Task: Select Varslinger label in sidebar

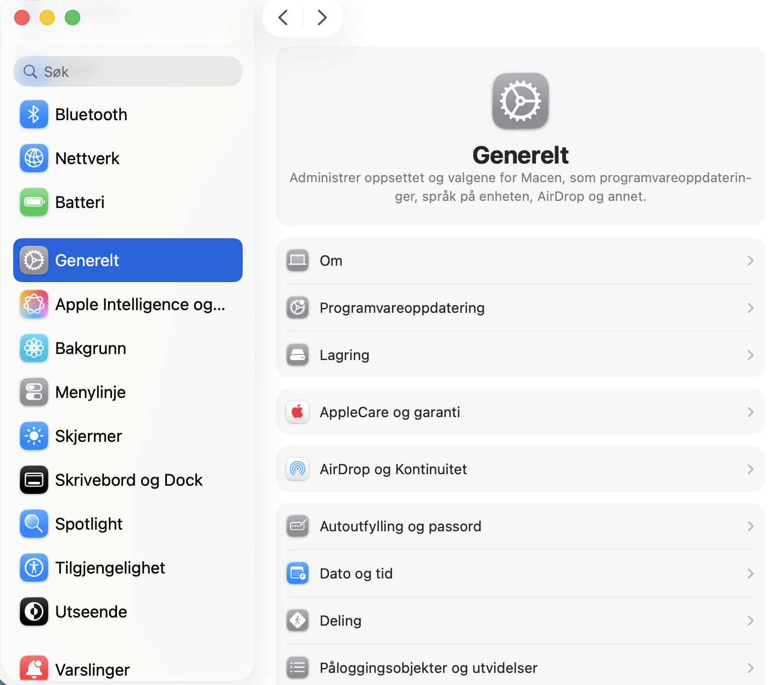Action: (93, 670)
